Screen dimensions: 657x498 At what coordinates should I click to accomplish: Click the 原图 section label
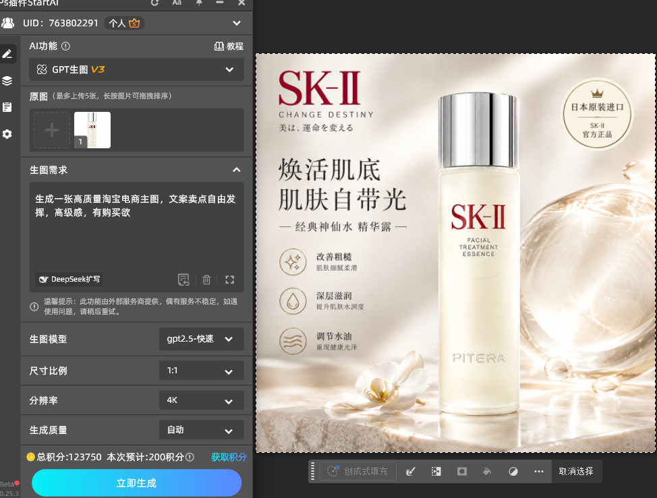pos(38,96)
